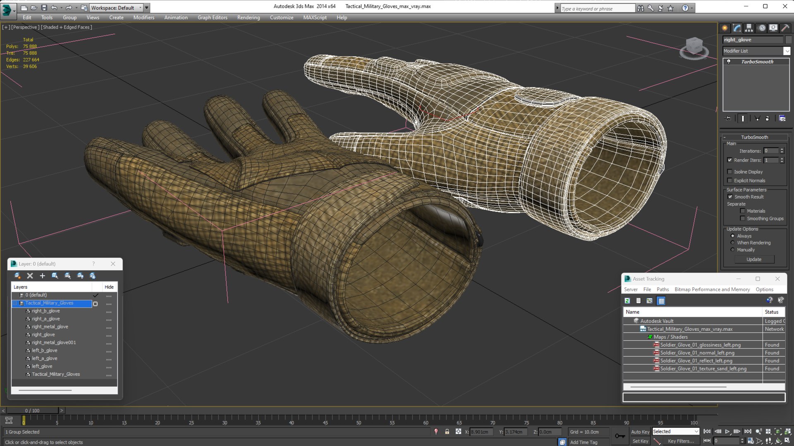Add selection to layer plus icon

(42, 276)
